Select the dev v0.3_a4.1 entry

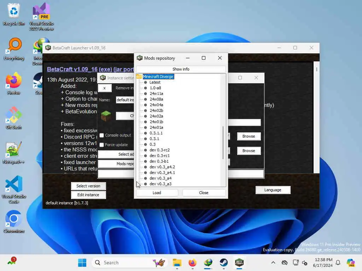tap(162, 173)
